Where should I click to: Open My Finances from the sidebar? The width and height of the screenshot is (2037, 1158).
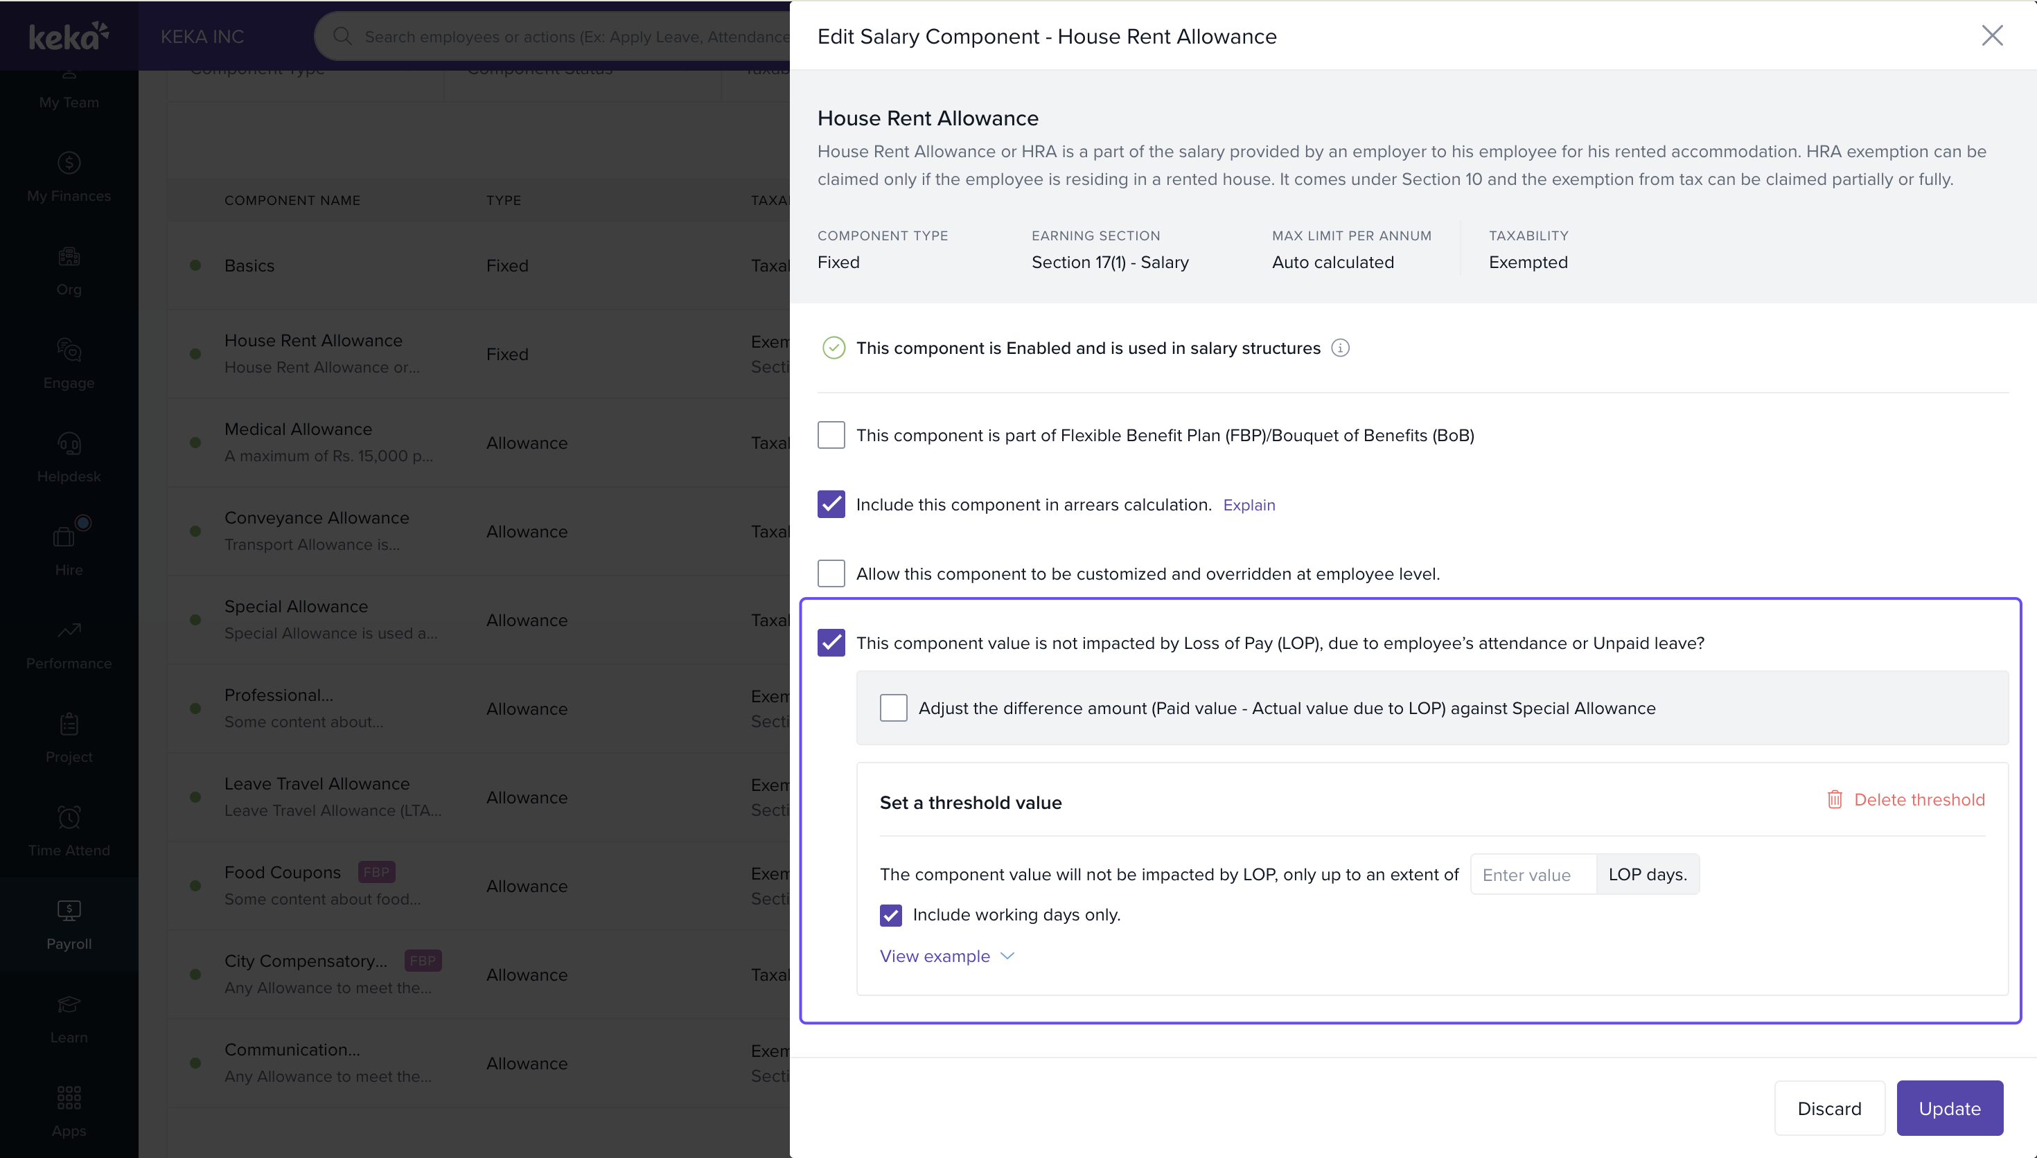(69, 177)
